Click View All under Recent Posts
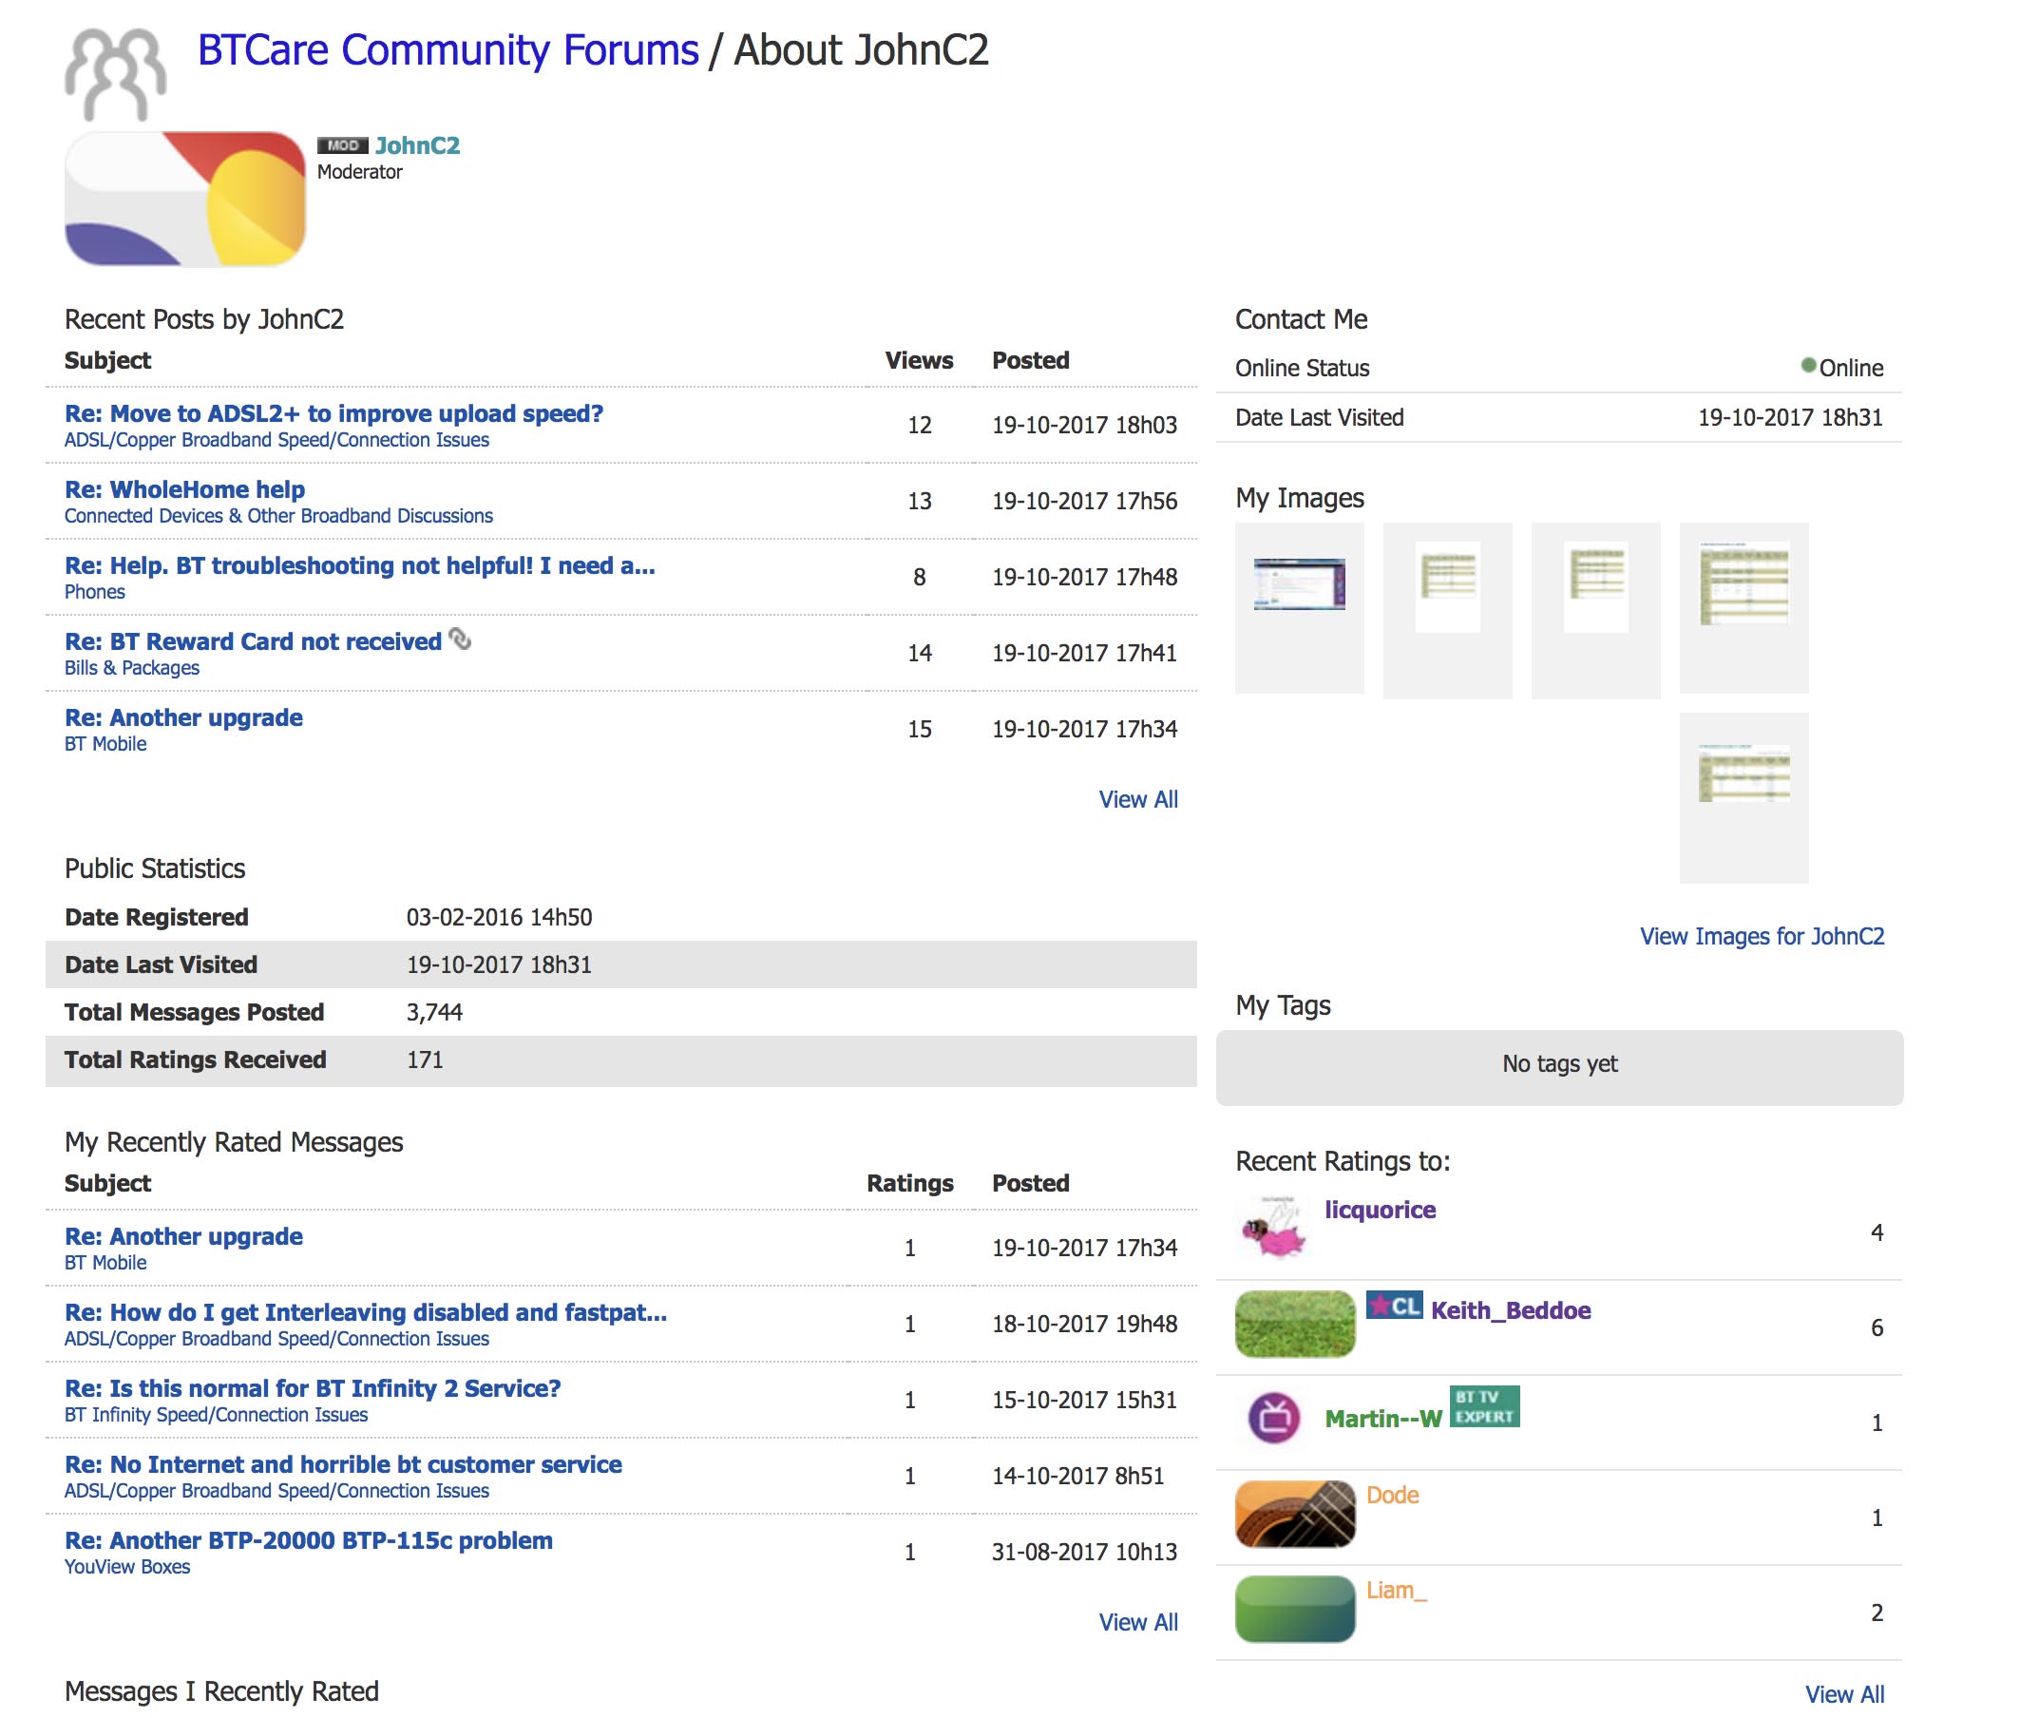2020x1718 pixels. coord(1137,799)
